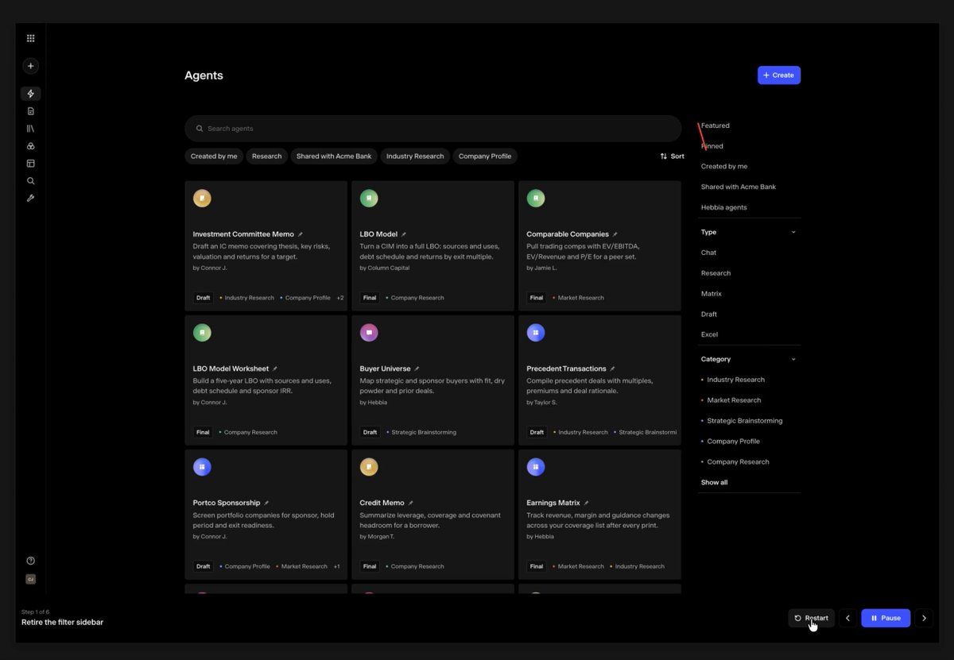Click the Restart button
The width and height of the screenshot is (954, 660).
pyautogui.click(x=812, y=618)
